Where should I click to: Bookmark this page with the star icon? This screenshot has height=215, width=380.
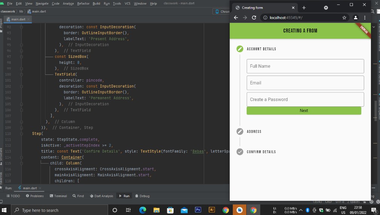tap(344, 18)
